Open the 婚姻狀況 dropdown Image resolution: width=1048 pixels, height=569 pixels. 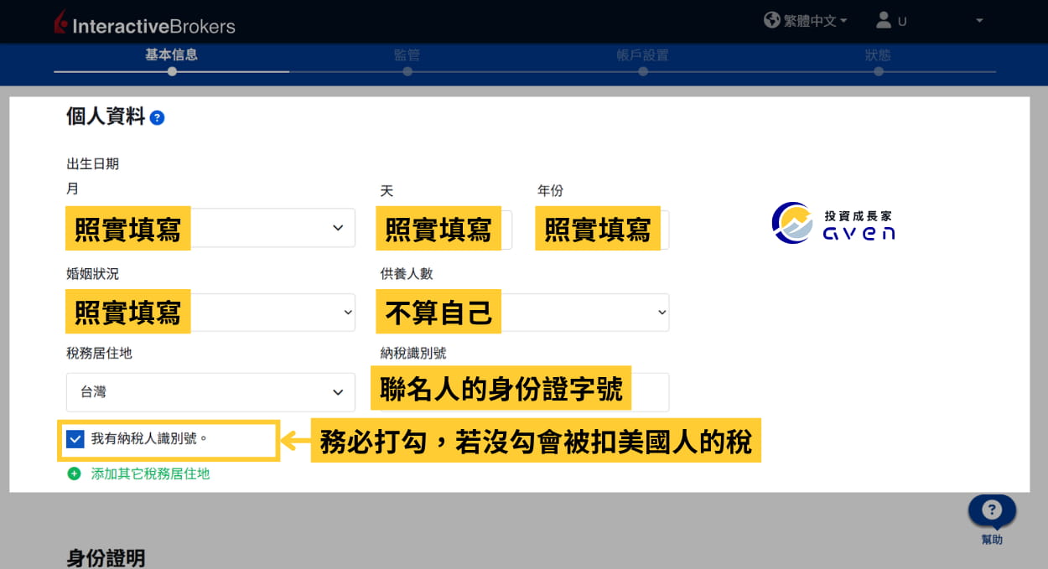click(x=211, y=313)
